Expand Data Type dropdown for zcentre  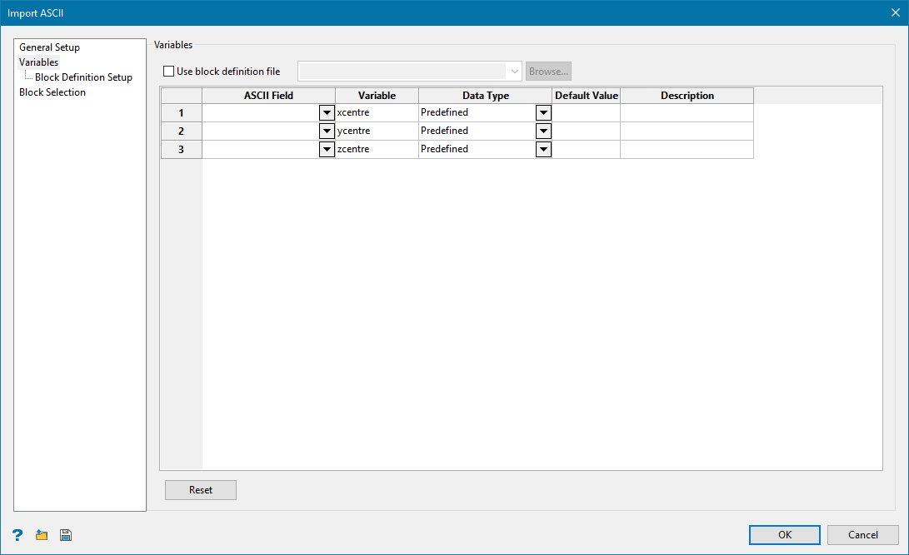coord(543,149)
